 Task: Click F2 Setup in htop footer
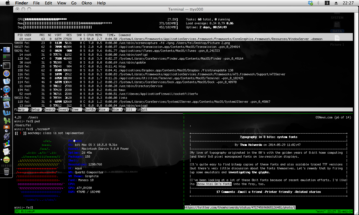click(x=34, y=109)
